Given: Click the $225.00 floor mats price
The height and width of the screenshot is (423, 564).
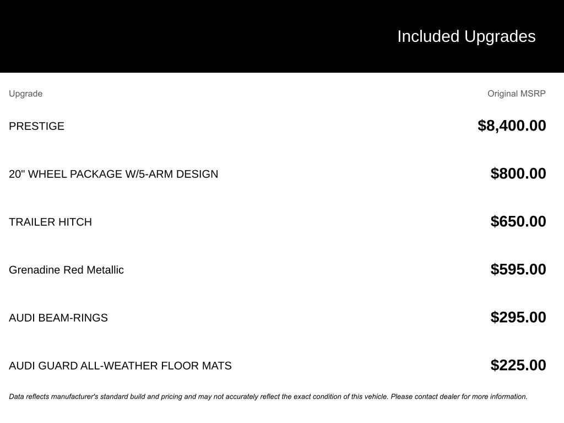Looking at the screenshot, I should pyautogui.click(x=518, y=365).
